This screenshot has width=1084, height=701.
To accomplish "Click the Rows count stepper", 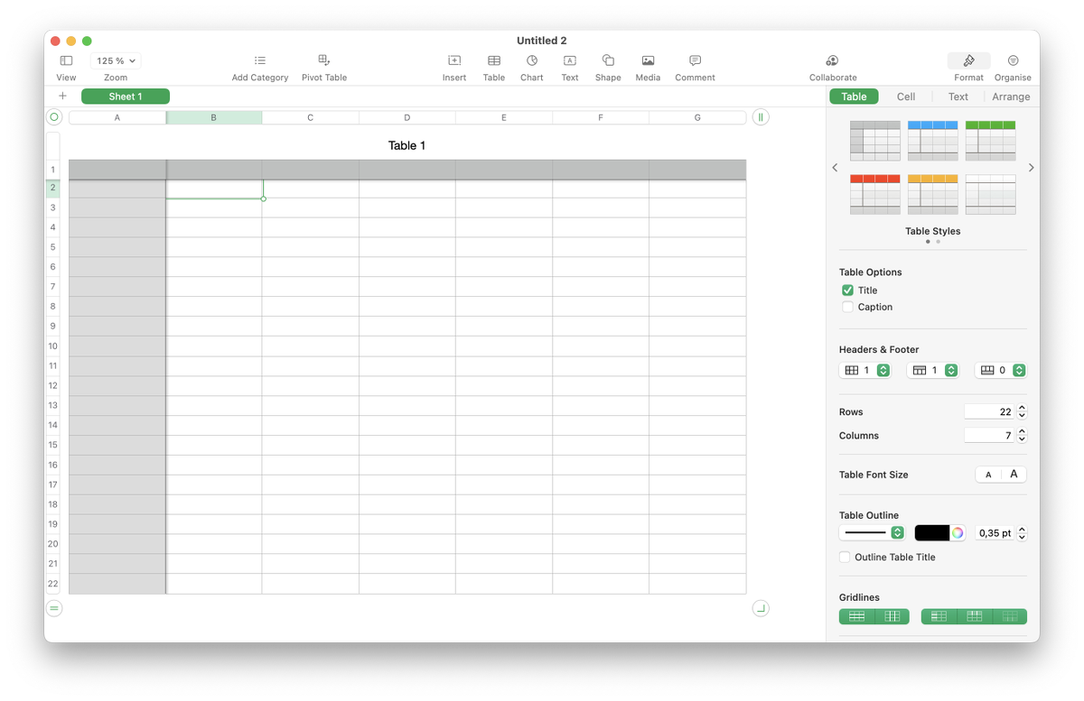I will click(1022, 411).
